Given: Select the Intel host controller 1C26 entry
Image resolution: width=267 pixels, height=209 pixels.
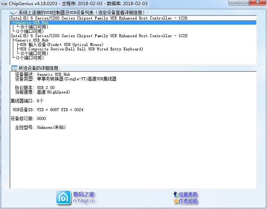Looking at the screenshot, I should click(x=99, y=18).
